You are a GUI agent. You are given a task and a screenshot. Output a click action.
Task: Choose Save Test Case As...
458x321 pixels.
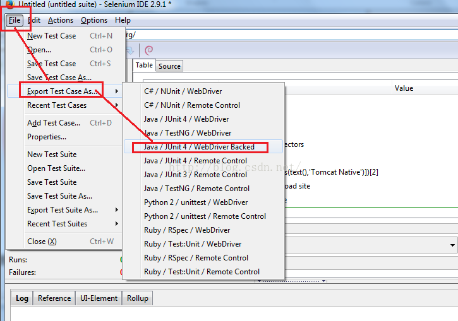coord(66,78)
